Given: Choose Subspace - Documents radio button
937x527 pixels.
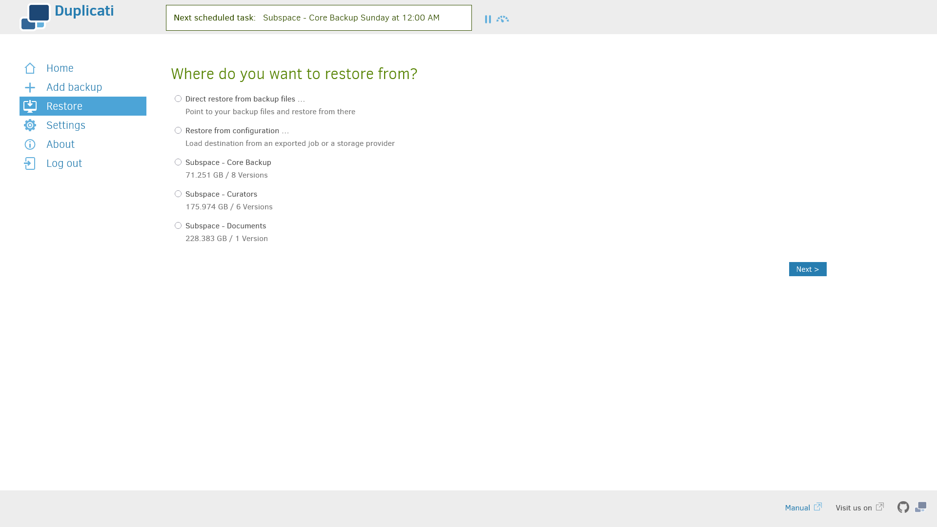Looking at the screenshot, I should tap(178, 225).
